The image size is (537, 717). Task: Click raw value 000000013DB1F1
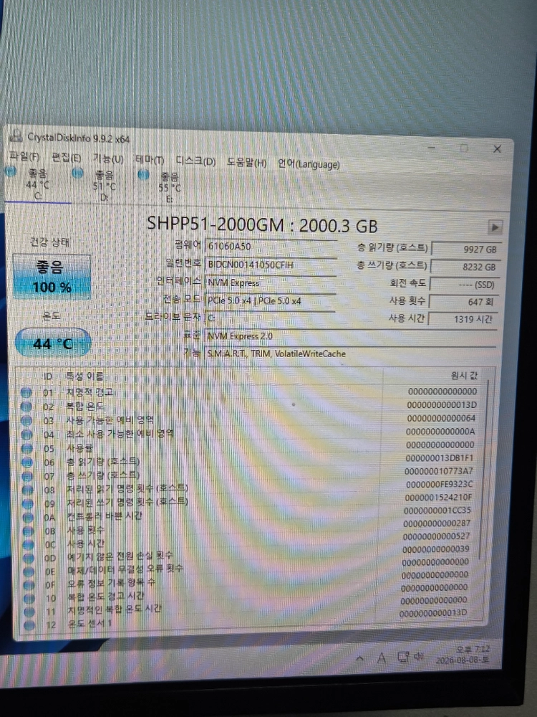440,457
